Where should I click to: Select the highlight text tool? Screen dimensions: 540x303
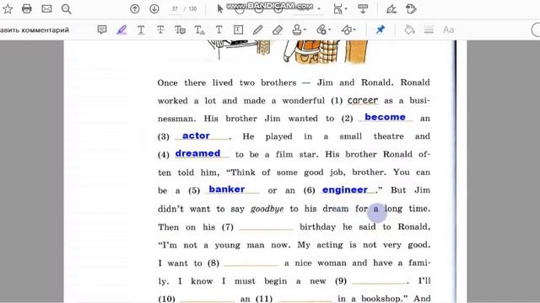(121, 30)
